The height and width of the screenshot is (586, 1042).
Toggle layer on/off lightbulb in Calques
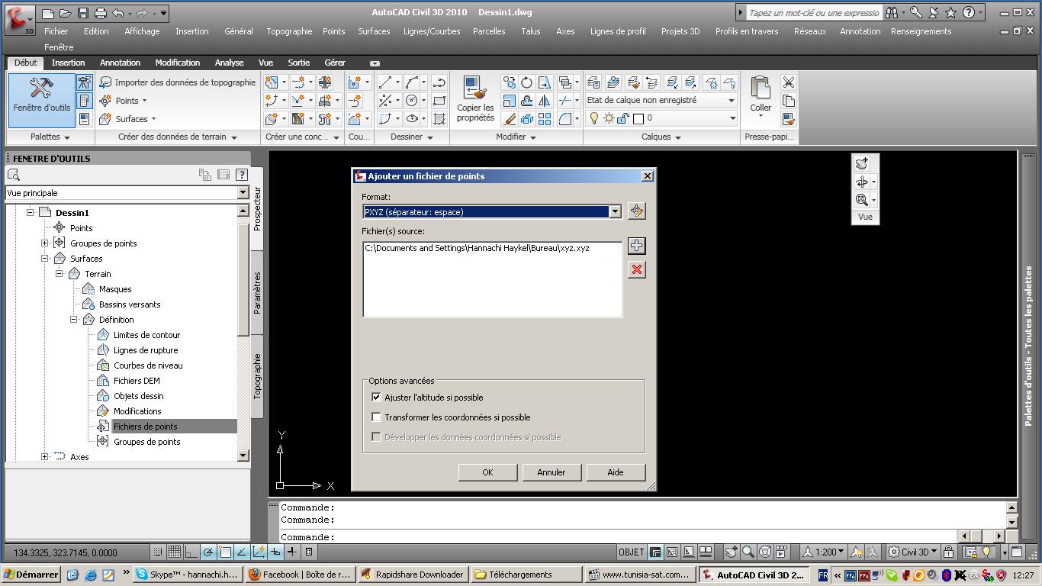[594, 118]
